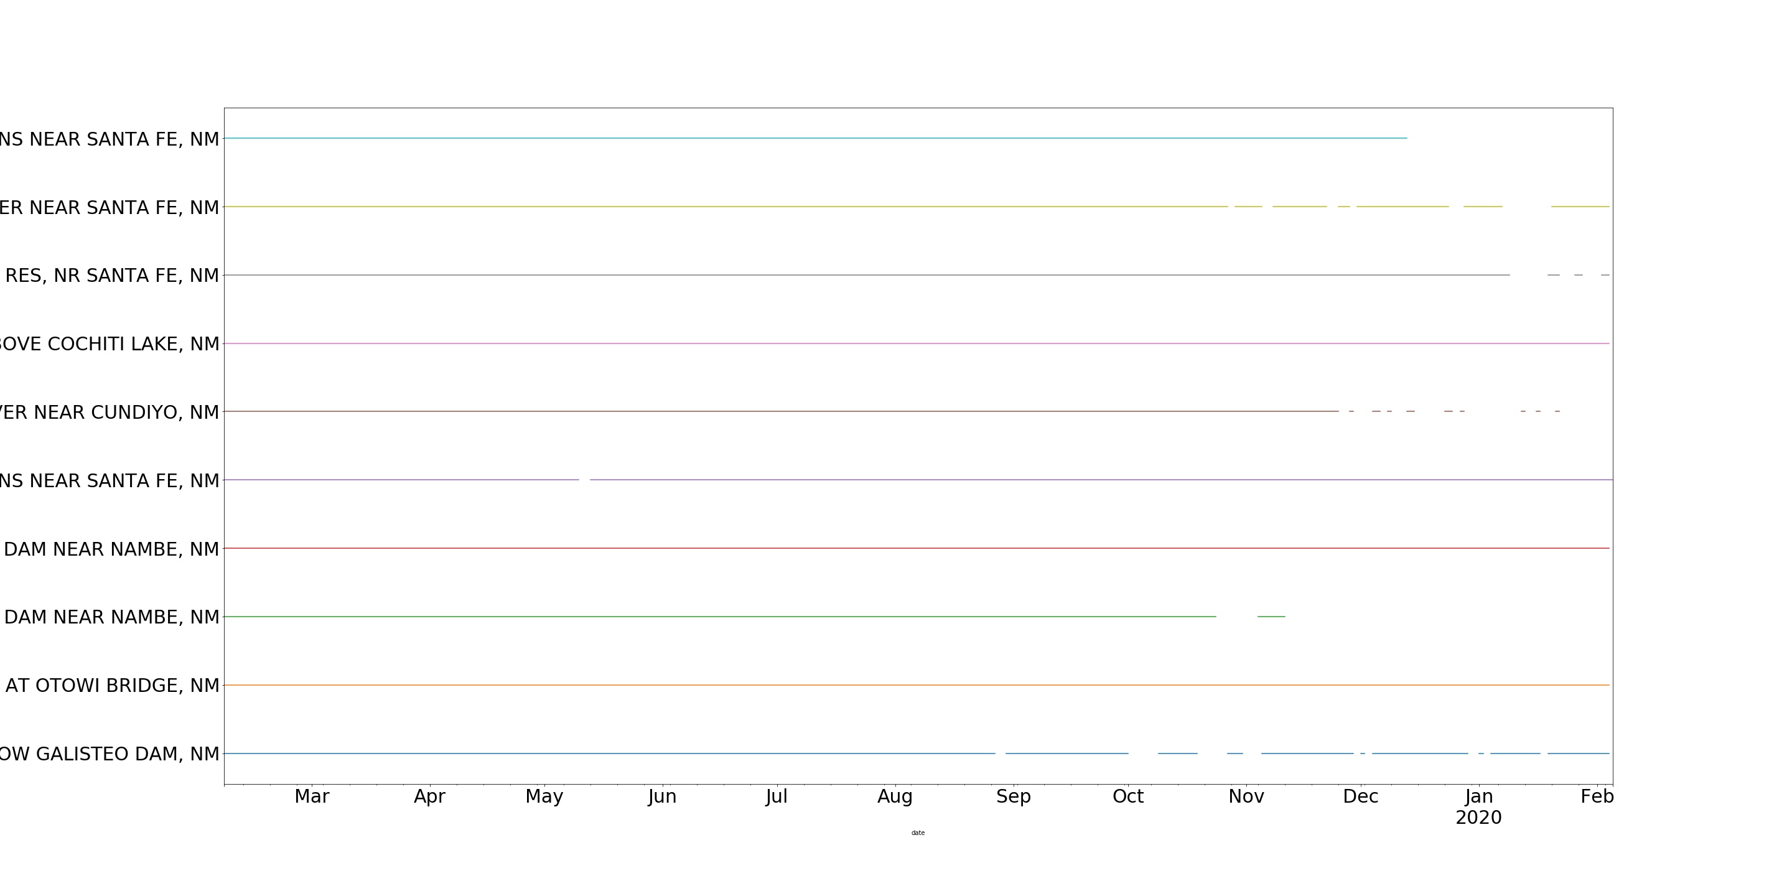This screenshot has height=896, width=1792.
Task: Click the Feb x-axis label
Action: [x=1597, y=796]
